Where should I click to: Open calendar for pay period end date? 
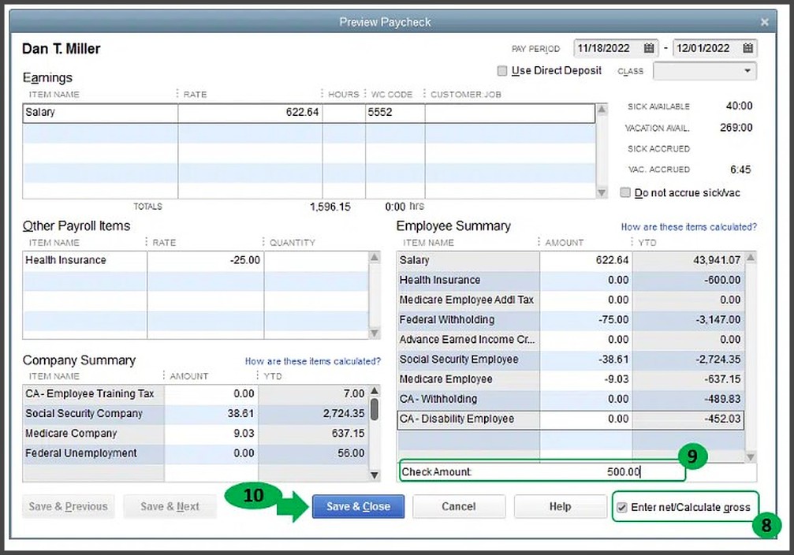747,48
